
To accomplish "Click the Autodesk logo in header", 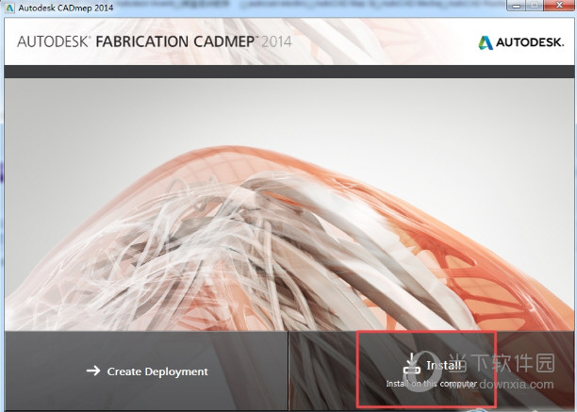I will click(520, 42).
